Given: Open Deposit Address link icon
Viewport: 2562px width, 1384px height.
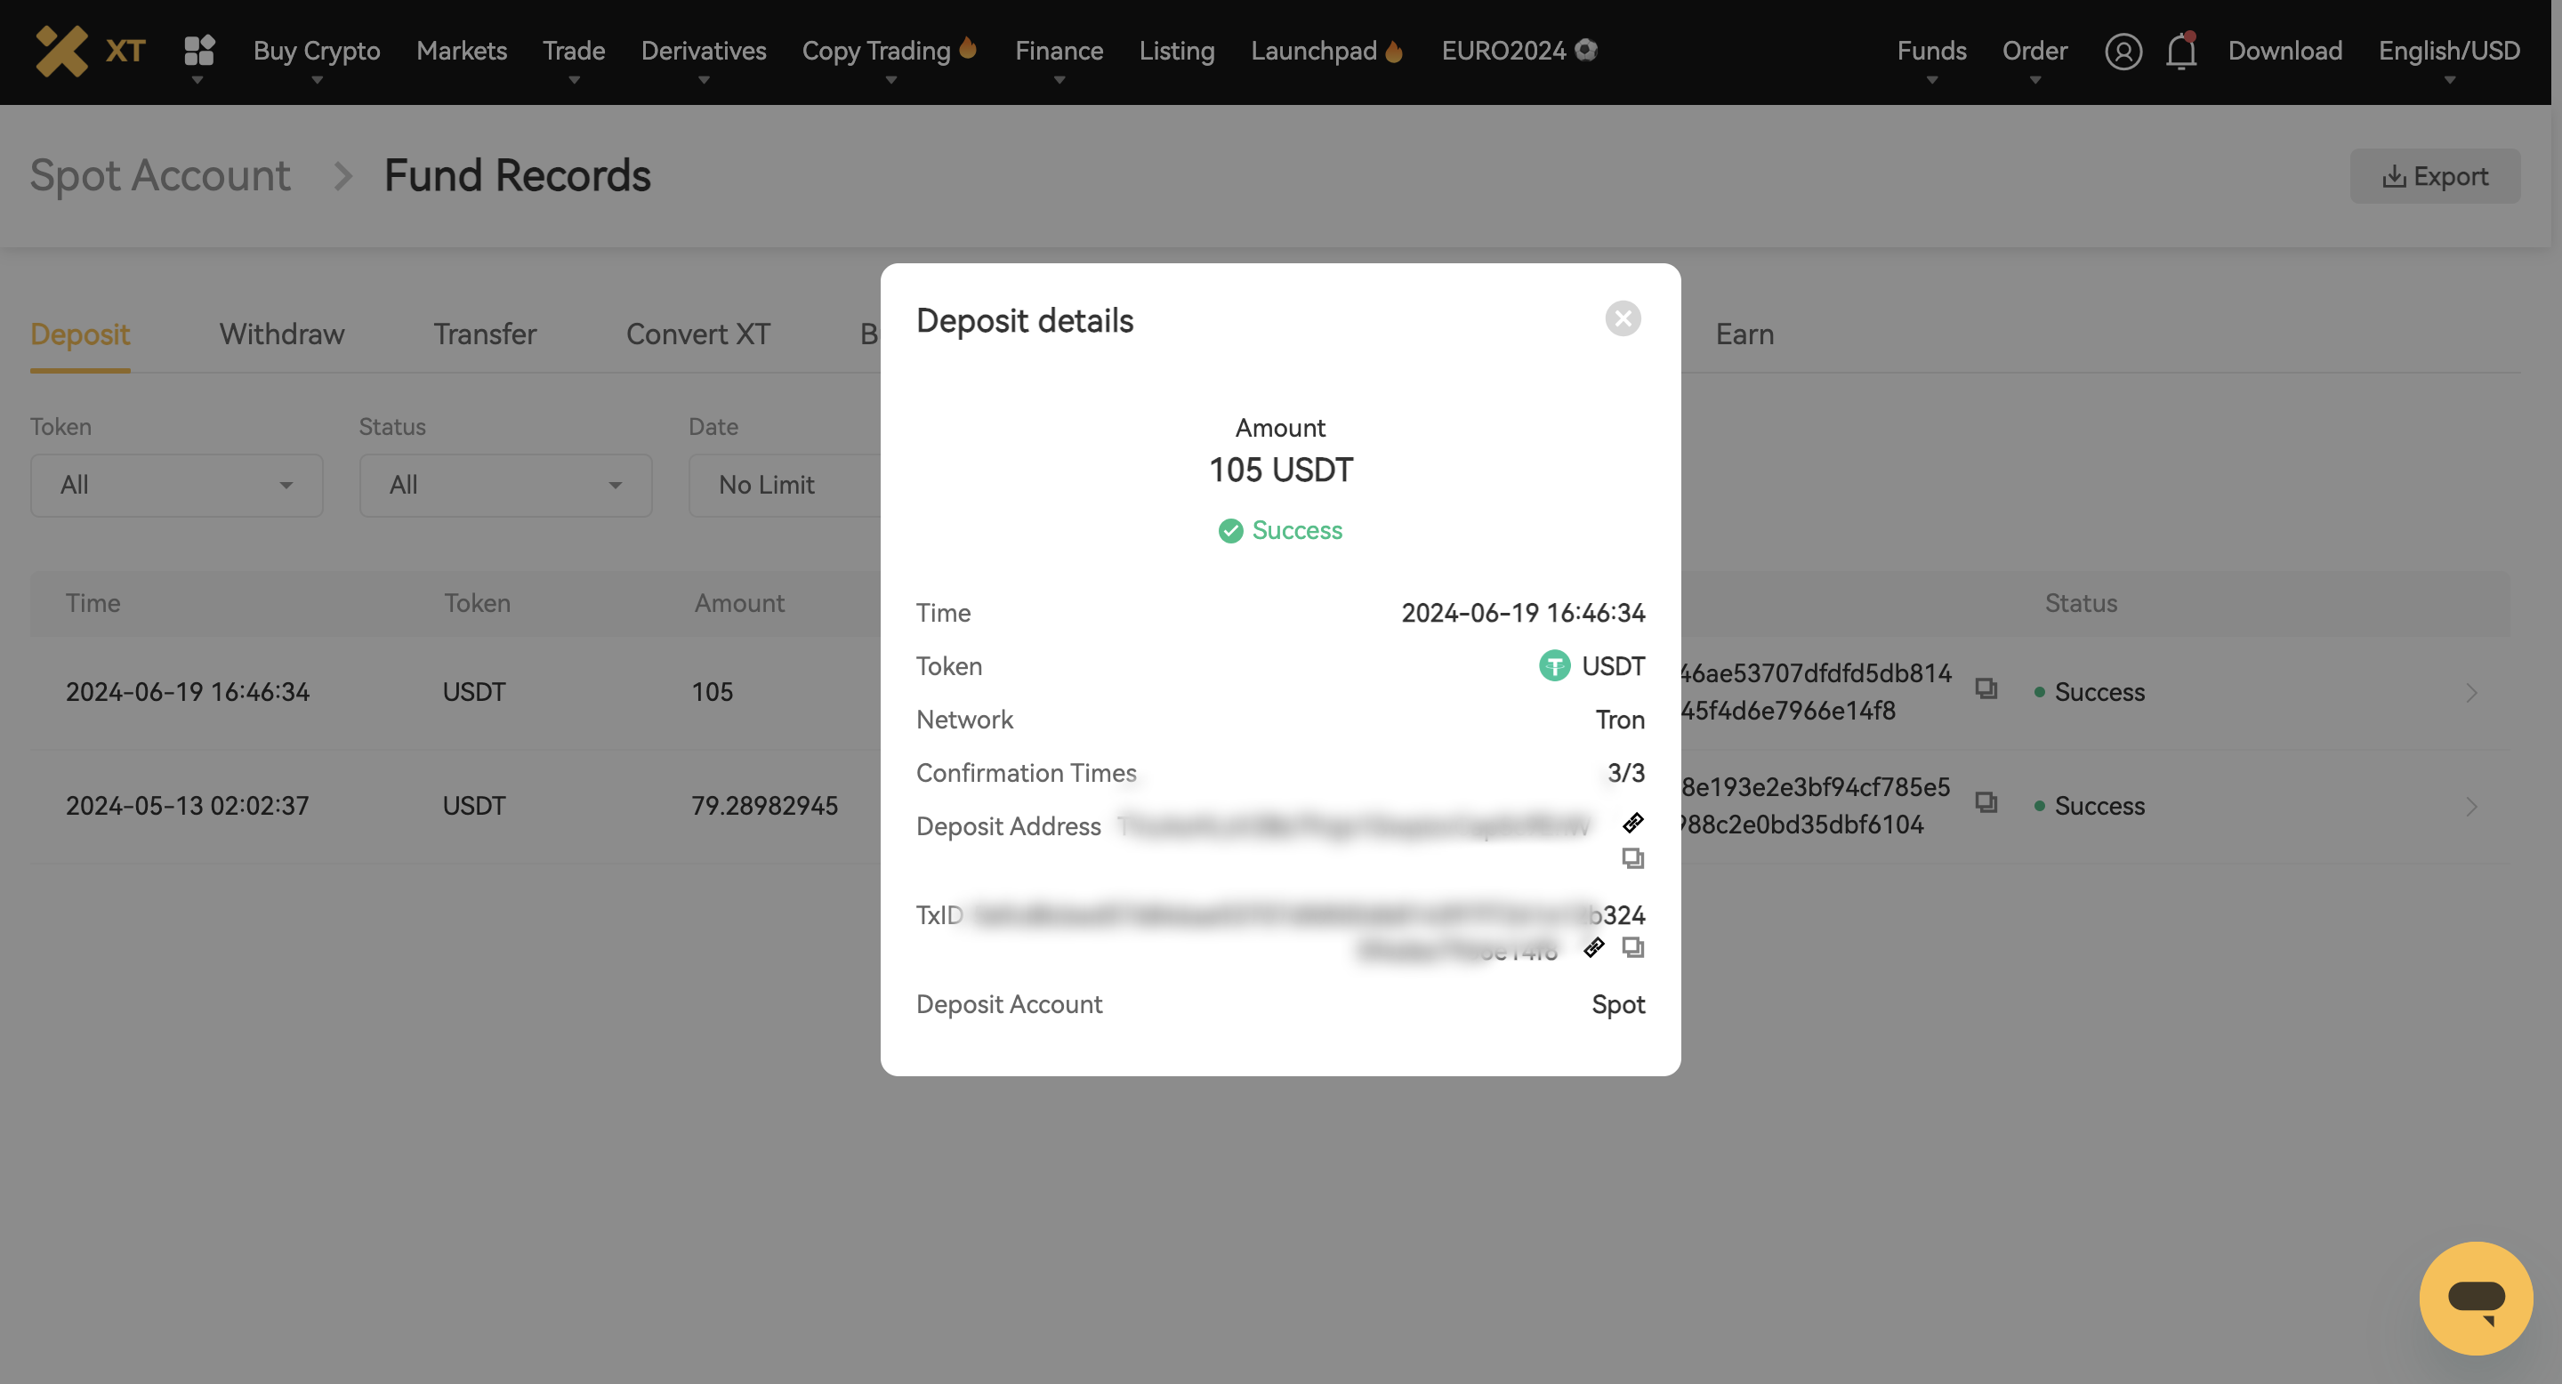Looking at the screenshot, I should (x=1632, y=822).
